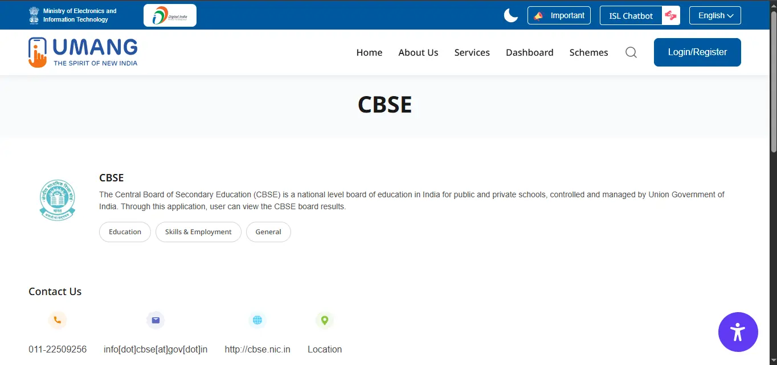777x365 pixels.
Task: Switch to the Services menu item
Action: [472, 52]
